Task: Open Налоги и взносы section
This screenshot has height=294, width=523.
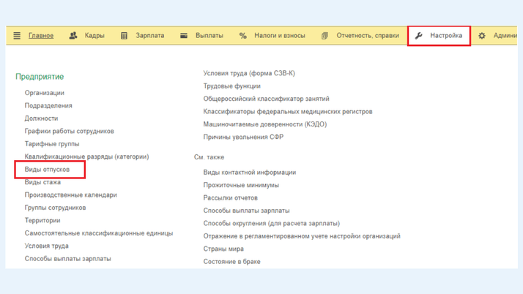Action: pos(280,36)
